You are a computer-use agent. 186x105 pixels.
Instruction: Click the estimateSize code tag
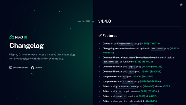pos(111,62)
